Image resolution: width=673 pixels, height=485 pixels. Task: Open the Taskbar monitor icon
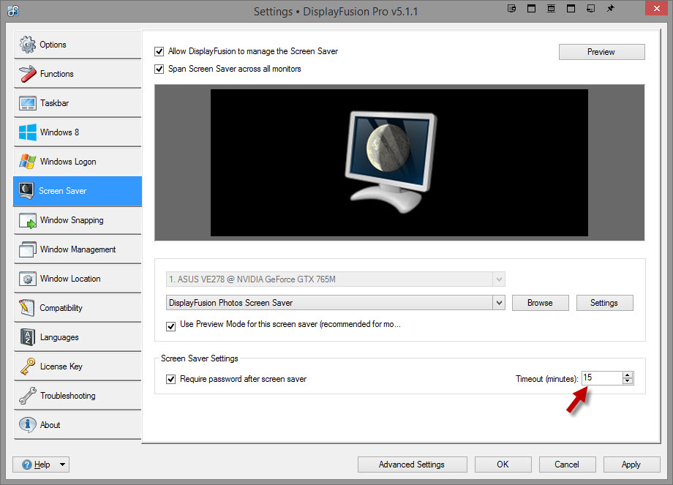pos(28,103)
